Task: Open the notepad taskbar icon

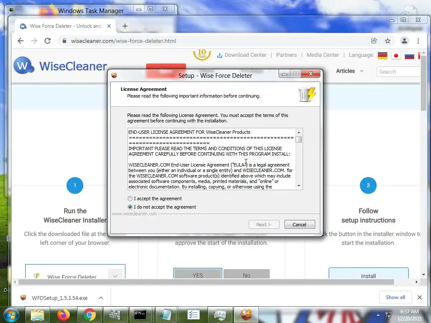Action: pyautogui.click(x=167, y=315)
